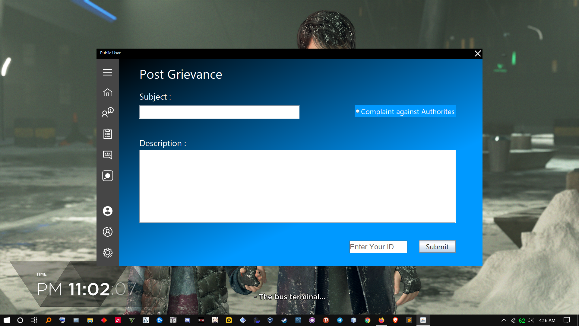
Task: Go to Home from sidebar
Action: [x=107, y=92]
